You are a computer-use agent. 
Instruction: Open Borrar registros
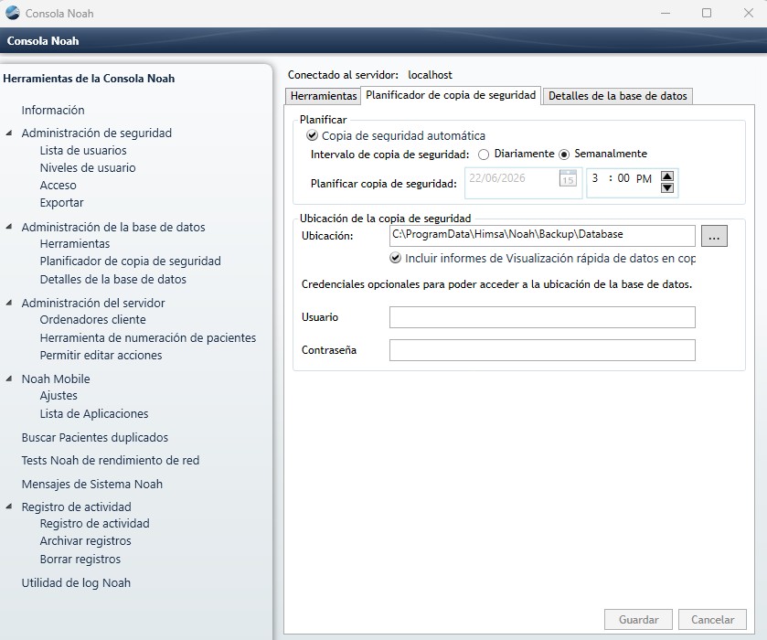[x=80, y=559]
